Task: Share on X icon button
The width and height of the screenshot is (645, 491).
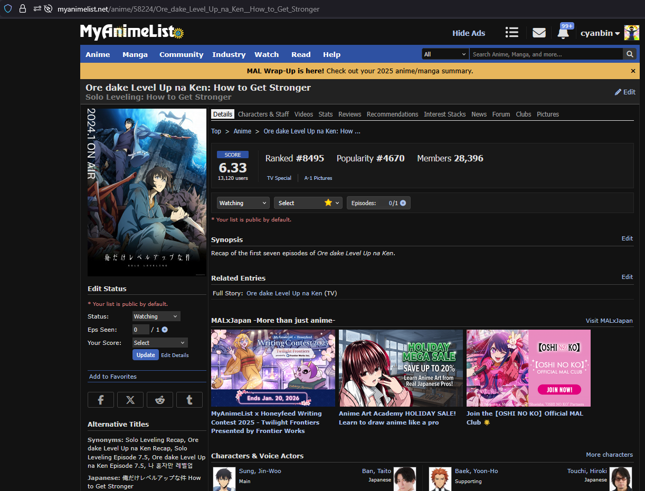Action: [x=130, y=400]
